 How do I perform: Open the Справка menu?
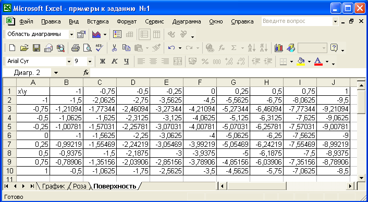click(x=242, y=21)
